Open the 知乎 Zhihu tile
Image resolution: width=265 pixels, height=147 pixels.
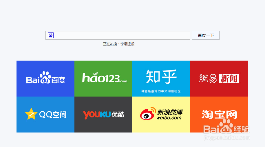(x=161, y=79)
